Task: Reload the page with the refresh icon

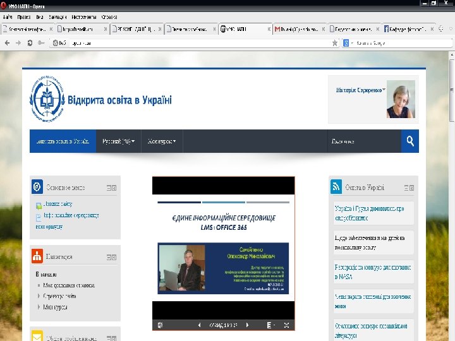Action: (x=30, y=43)
